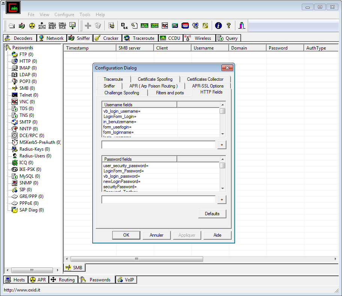Click the Chall Spoof NTLM icon
This screenshot has width=342, height=296.
62,26
